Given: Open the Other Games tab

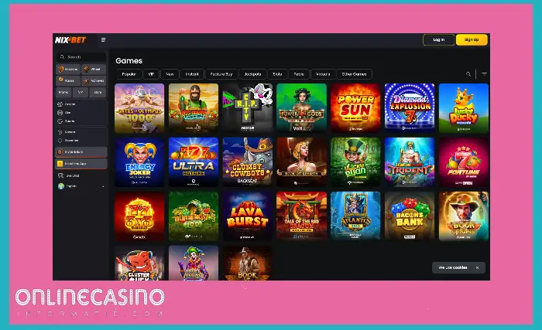Looking at the screenshot, I should click(x=355, y=74).
